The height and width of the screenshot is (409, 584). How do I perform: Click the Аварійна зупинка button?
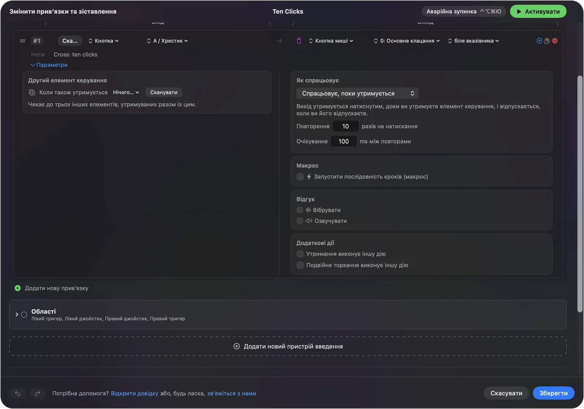pyautogui.click(x=463, y=12)
